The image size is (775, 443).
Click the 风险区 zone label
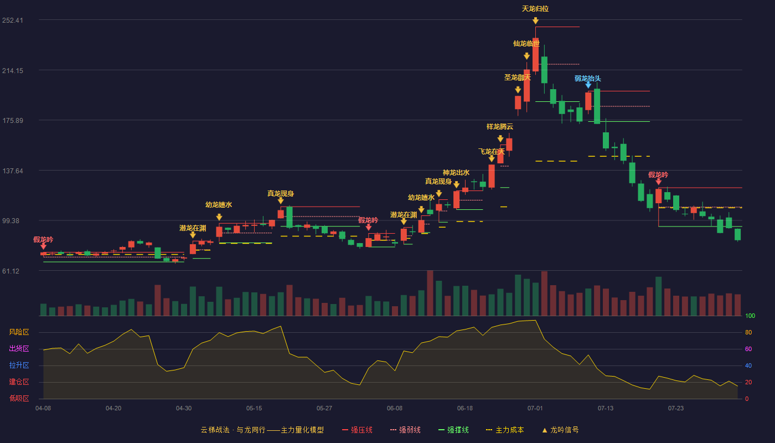(19, 332)
